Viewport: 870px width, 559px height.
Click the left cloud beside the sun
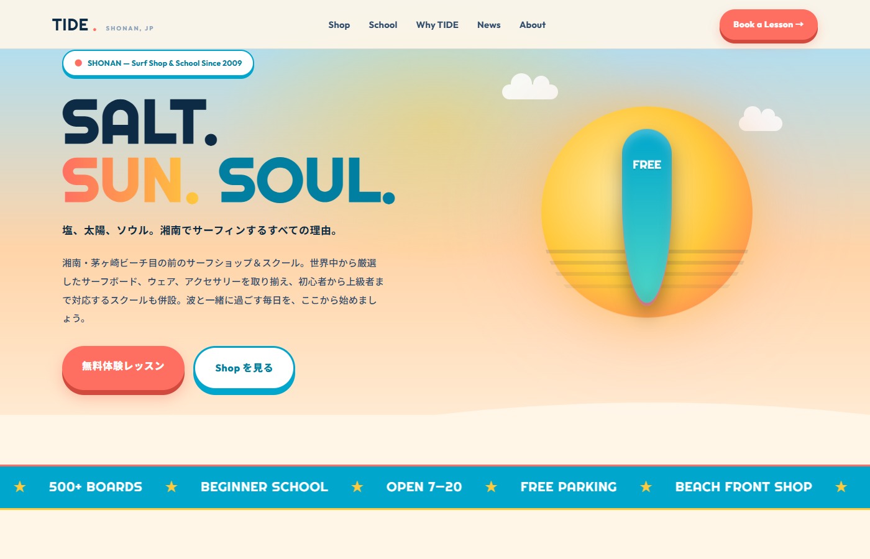pyautogui.click(x=530, y=86)
